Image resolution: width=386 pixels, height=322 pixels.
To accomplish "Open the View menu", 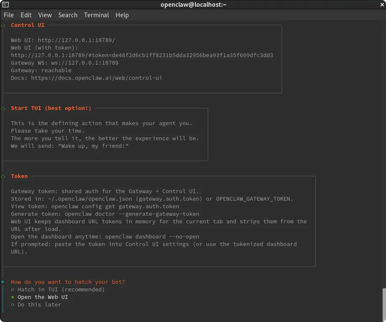I will click(x=45, y=15).
